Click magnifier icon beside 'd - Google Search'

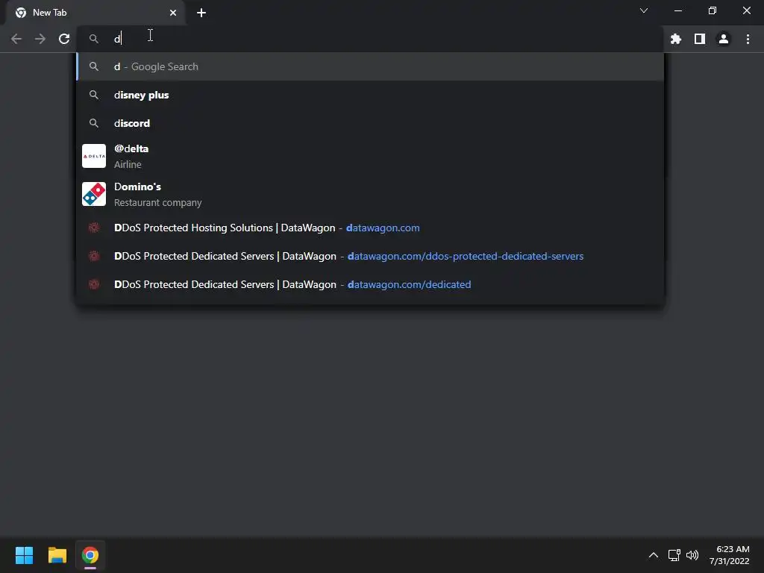click(x=93, y=66)
